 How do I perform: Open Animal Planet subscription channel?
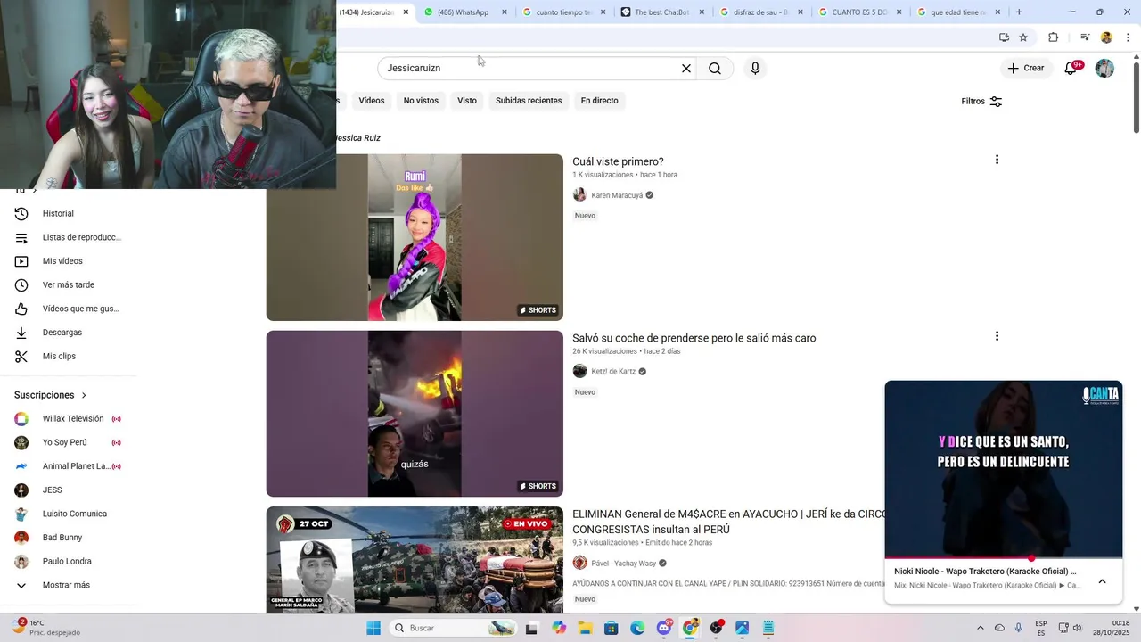click(68, 466)
